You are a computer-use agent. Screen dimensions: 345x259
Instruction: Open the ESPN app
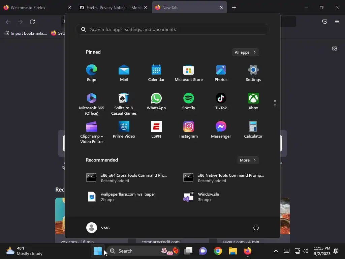click(x=156, y=130)
